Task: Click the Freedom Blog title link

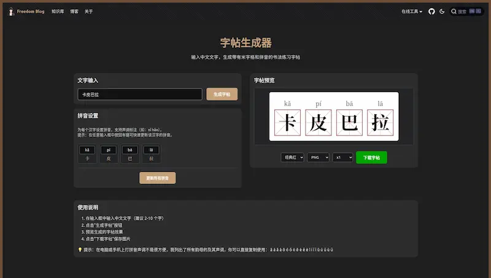Action: tap(30, 12)
